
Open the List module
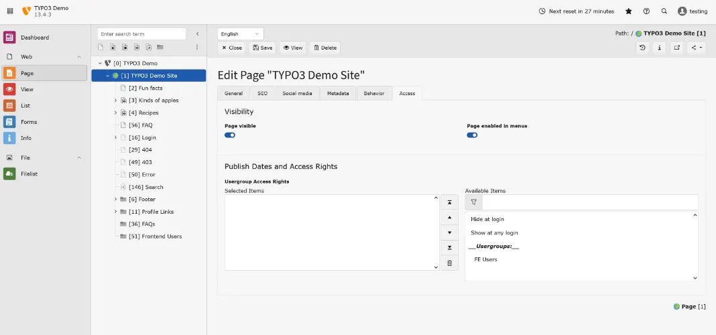tap(44, 105)
